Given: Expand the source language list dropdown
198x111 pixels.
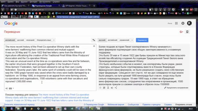Looking at the screenshot, I should pyautogui.click(x=54, y=40).
